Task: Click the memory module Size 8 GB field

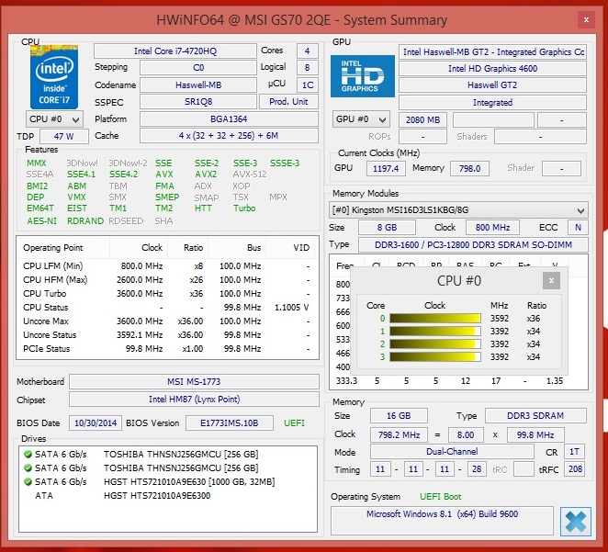Action: [387, 228]
